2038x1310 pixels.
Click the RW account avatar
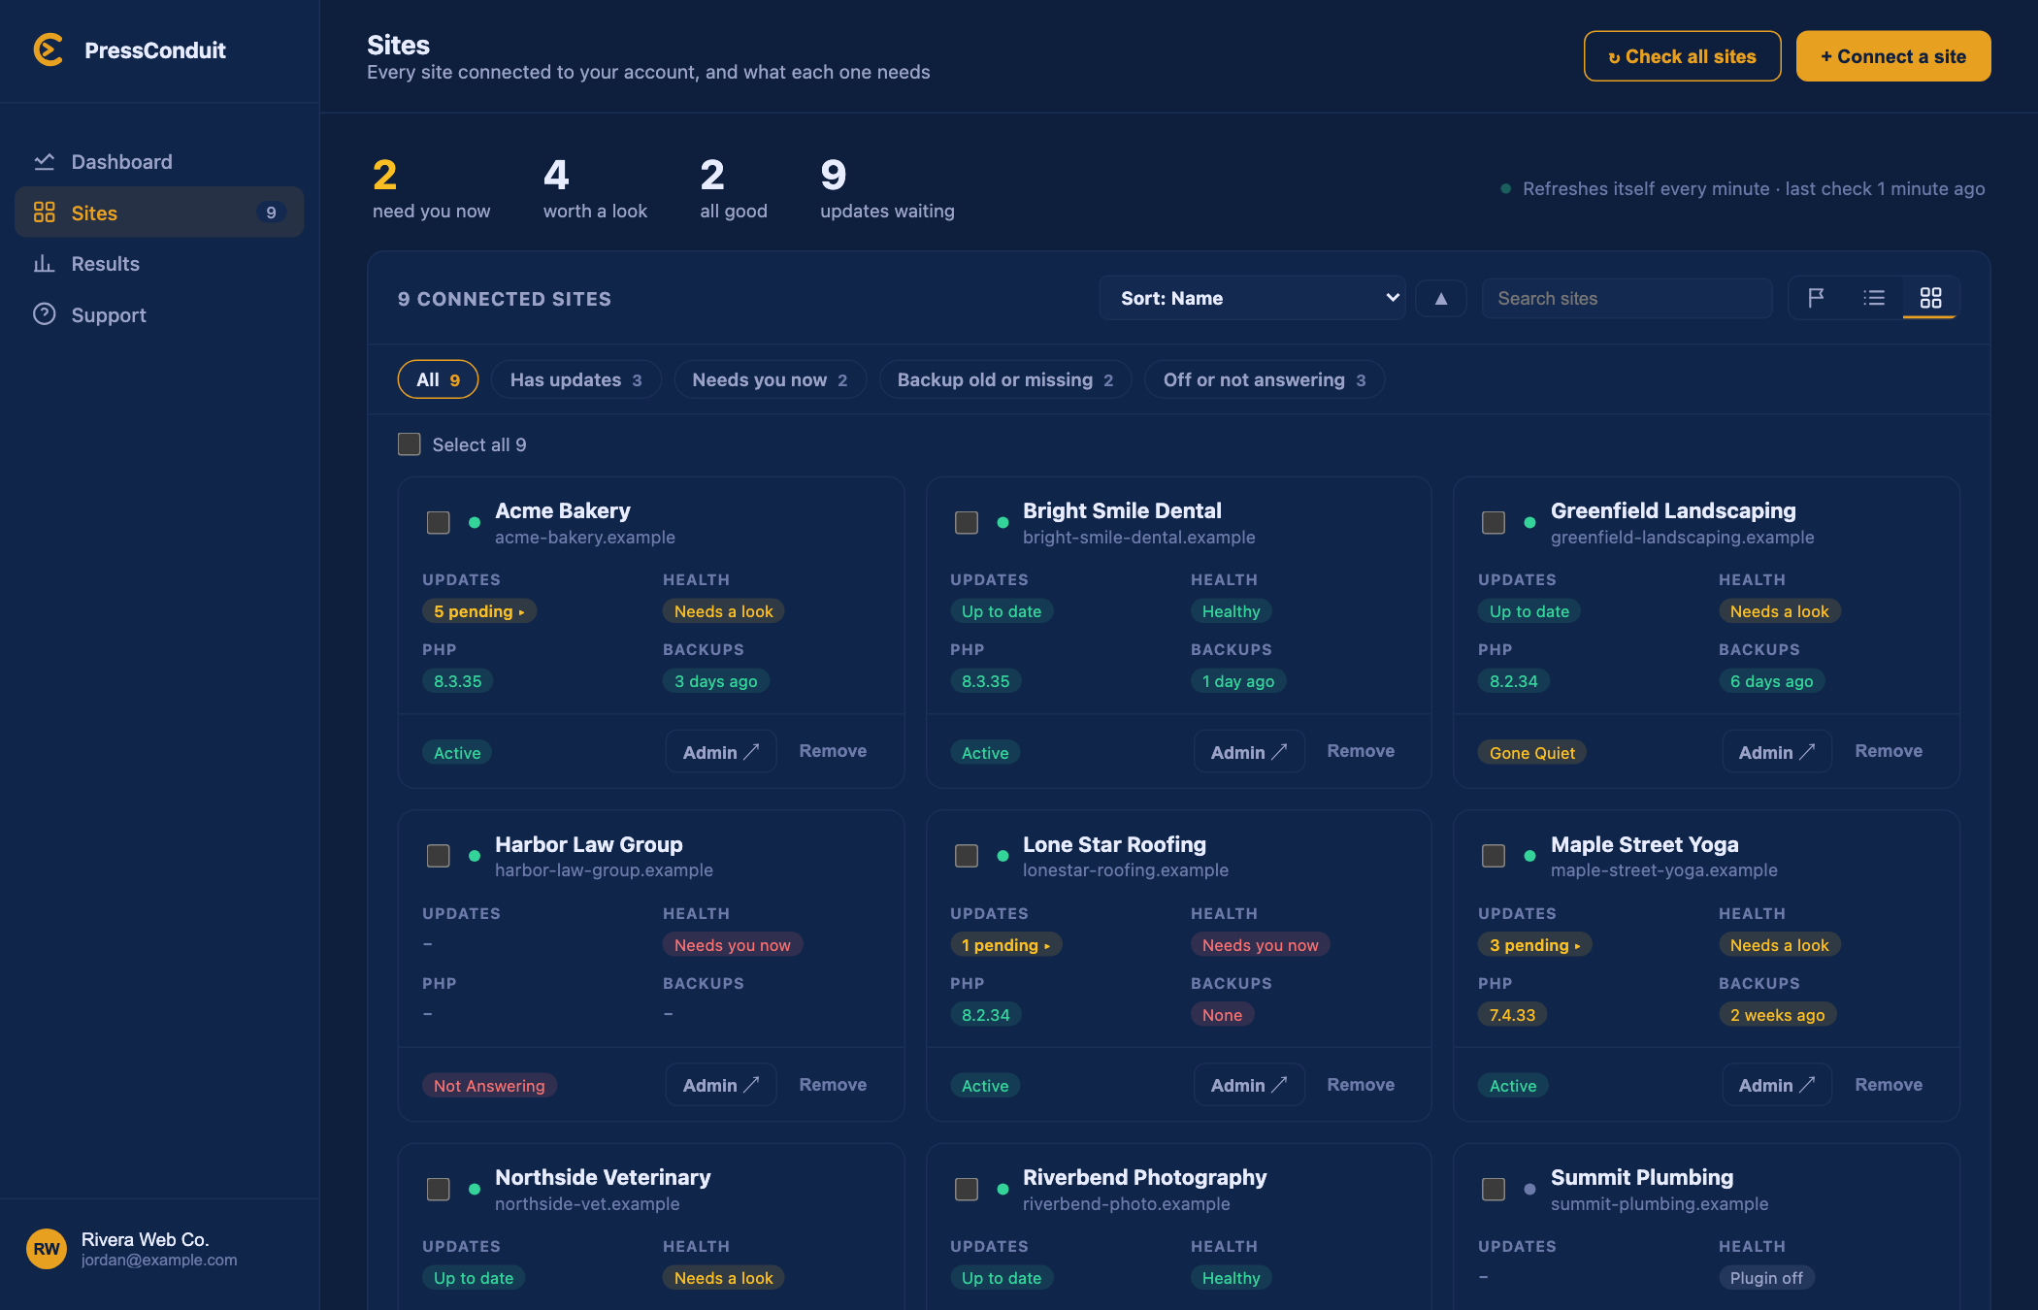(47, 1249)
